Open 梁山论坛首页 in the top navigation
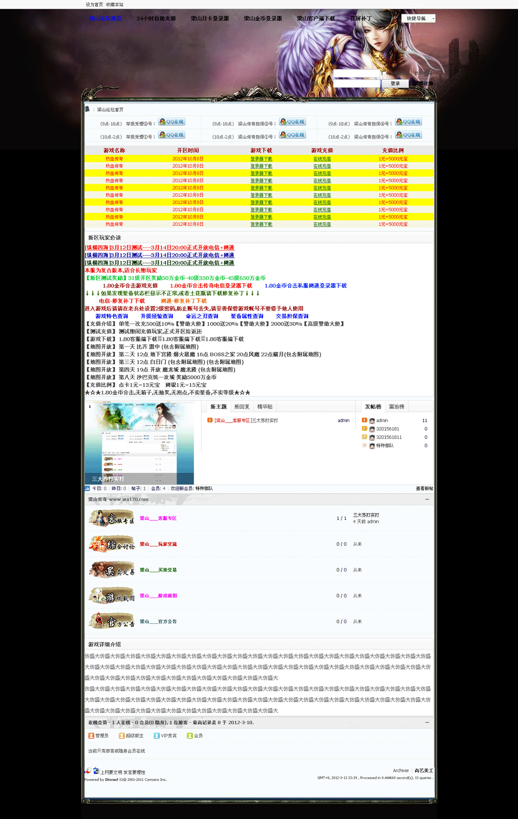Screen dimensions: 518x819 pos(105,18)
